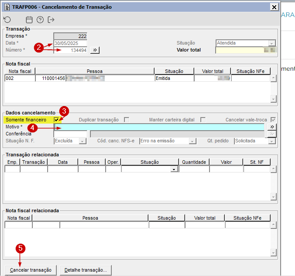This screenshot has height=276, width=295.
Task: Click Pessoa column header in Nota fiscal grid
Action: tap(95, 71)
